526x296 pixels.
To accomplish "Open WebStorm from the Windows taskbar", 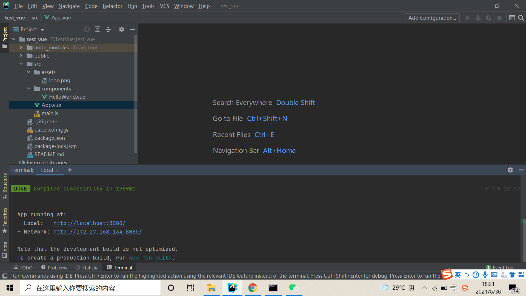I will [232, 288].
